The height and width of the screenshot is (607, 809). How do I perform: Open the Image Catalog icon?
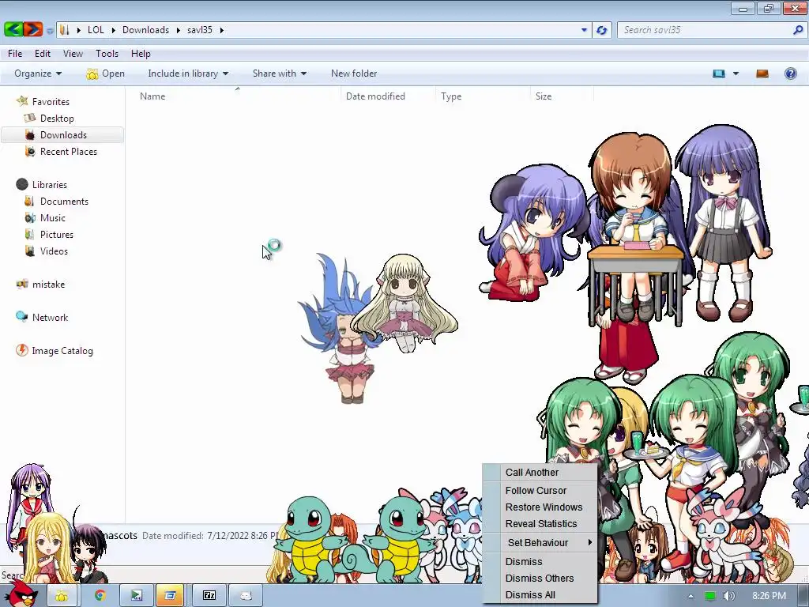point(21,350)
